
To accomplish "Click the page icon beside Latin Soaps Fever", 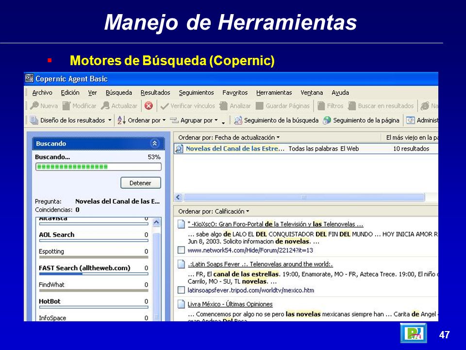I will coord(181,264).
